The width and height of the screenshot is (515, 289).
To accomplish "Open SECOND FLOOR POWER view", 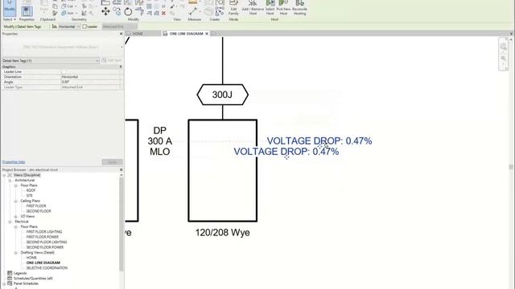I will pos(45,248).
